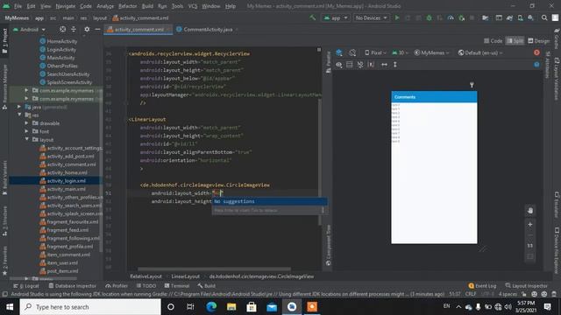Viewport: 561px width, 315px height.
Task: Open the No Devices dropdown
Action: [x=371, y=17]
